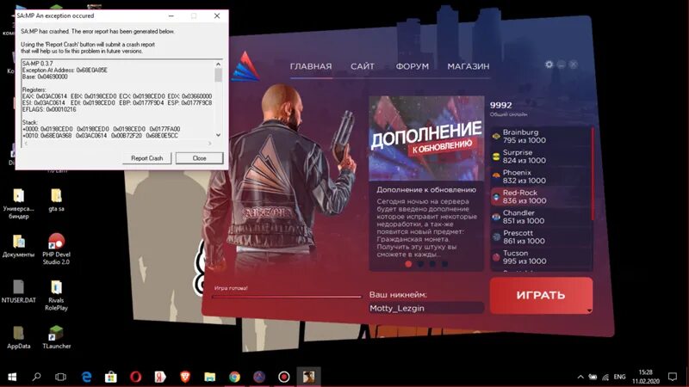The width and height of the screenshot is (689, 387).
Task: Close the Arizona launcher with its X icon
Action: point(574,64)
